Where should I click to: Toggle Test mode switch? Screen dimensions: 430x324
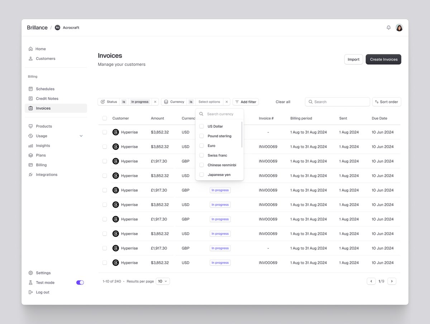click(80, 282)
